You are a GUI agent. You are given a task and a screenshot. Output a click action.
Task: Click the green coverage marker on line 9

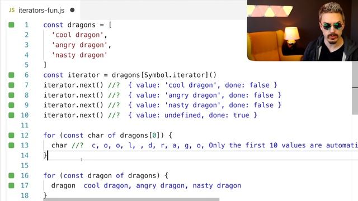pos(11,105)
